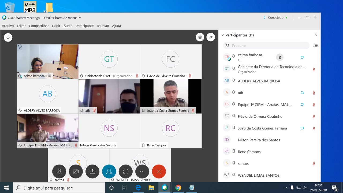Toggle the participants panel button
The width and height of the screenshot is (343, 193).
click(x=109, y=172)
